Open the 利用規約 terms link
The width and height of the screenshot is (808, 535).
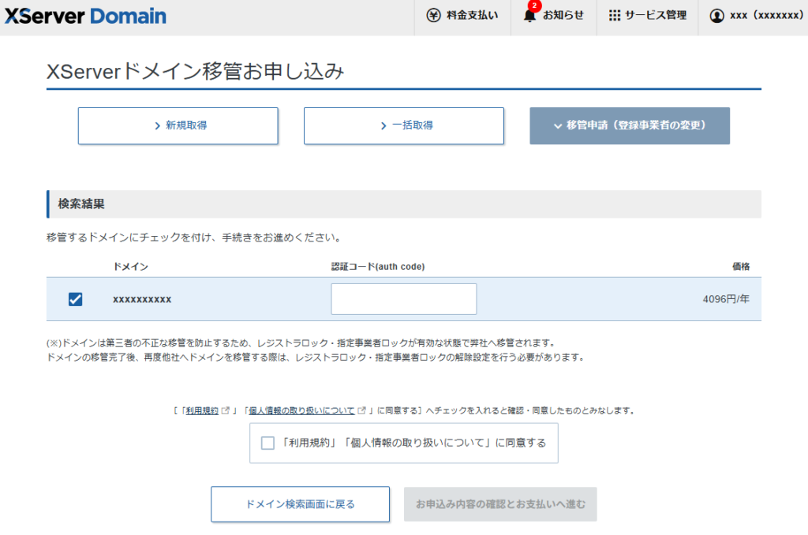[x=201, y=410]
